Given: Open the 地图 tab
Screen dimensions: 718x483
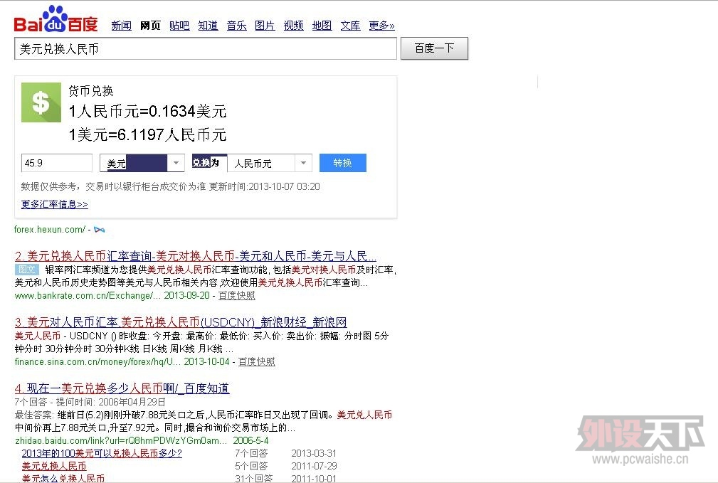Looking at the screenshot, I should tap(322, 26).
